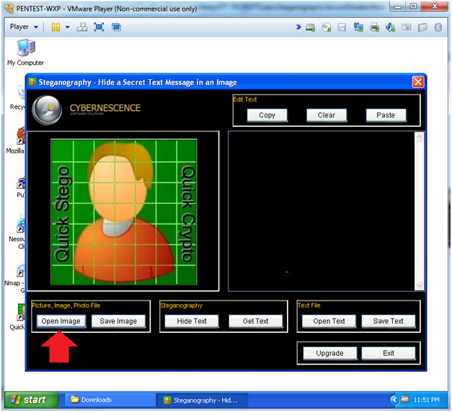Image resolution: width=452 pixels, height=412 pixels.
Task: Click the Bluetooth device icon
Action: point(438,27)
